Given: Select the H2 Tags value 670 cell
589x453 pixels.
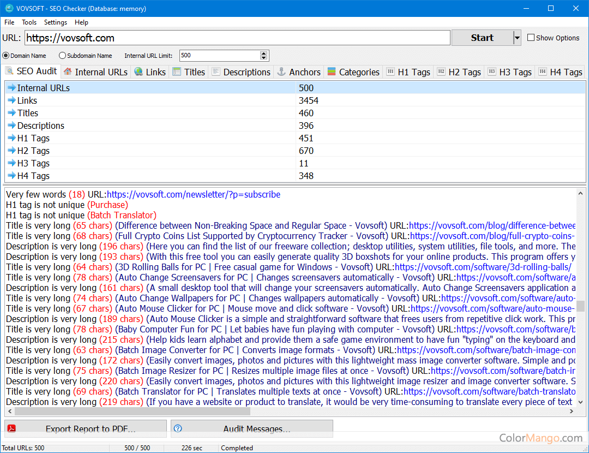Looking at the screenshot, I should 441,151.
